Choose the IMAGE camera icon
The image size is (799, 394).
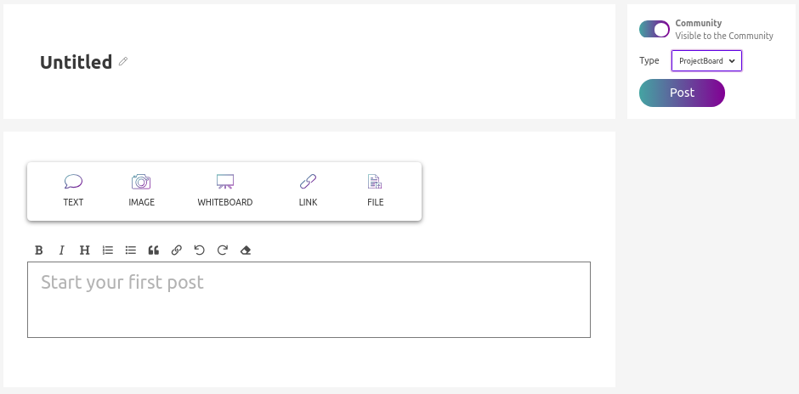141,181
